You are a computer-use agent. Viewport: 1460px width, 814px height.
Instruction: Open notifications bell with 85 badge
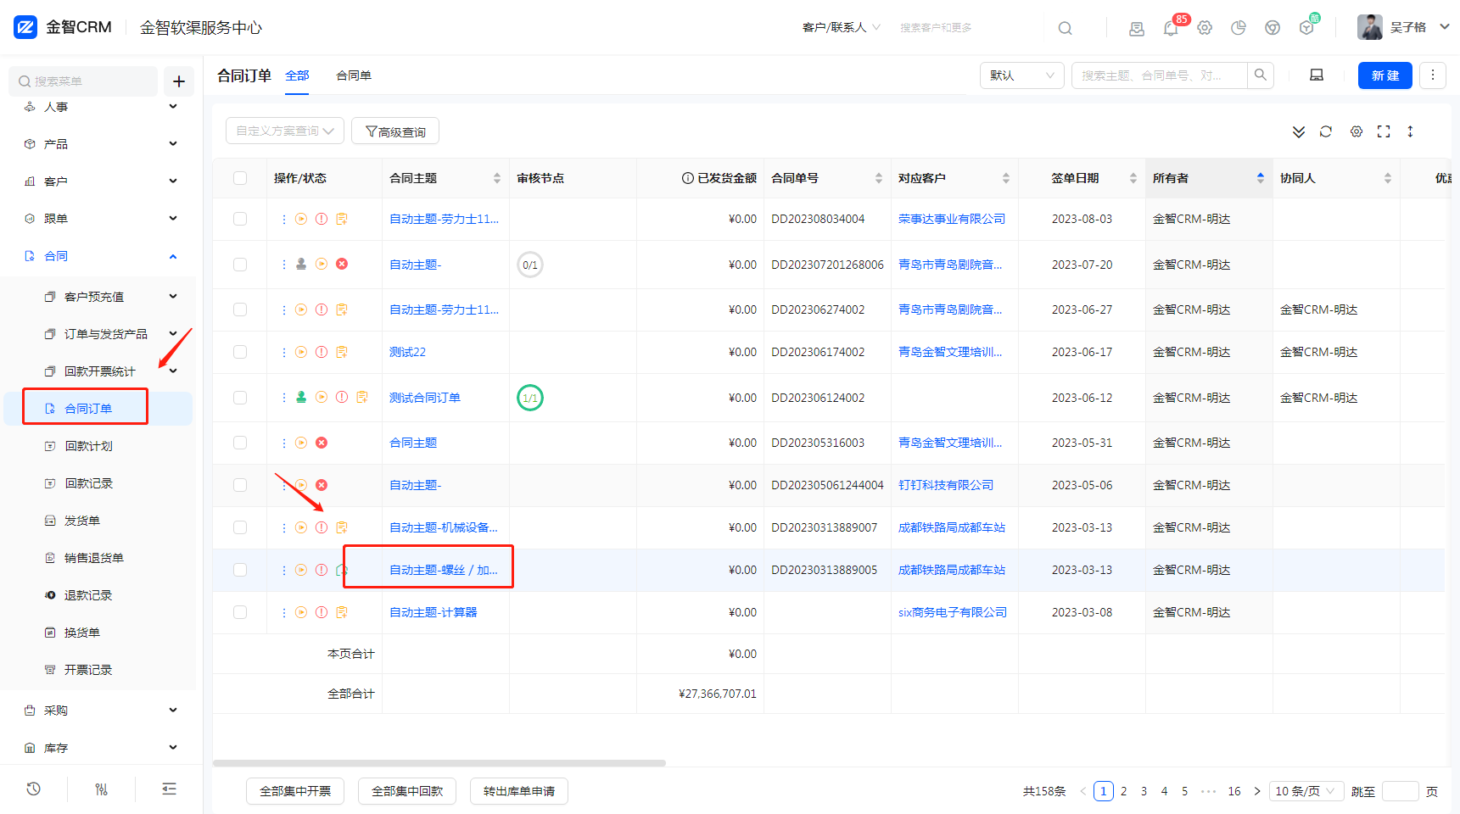[1171, 28]
